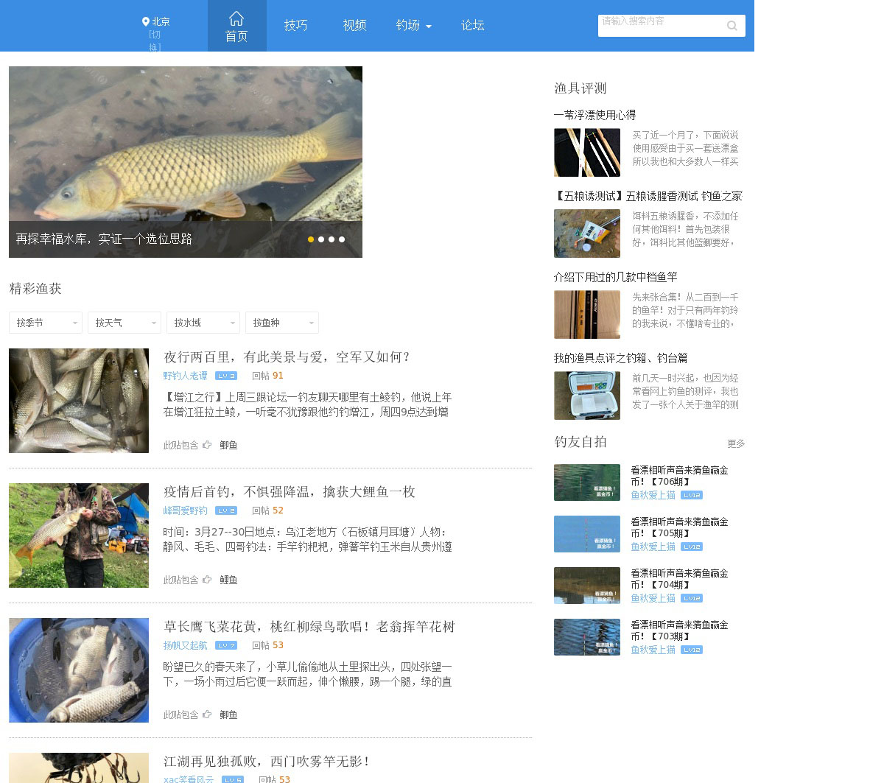Click the LV2 badge next to 峰哥爱野钓
Screen dimensions: 884x783
(x=226, y=510)
